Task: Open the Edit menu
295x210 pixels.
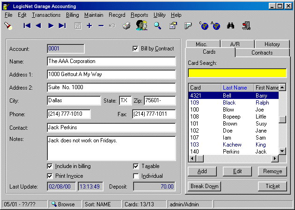Action: [22, 15]
